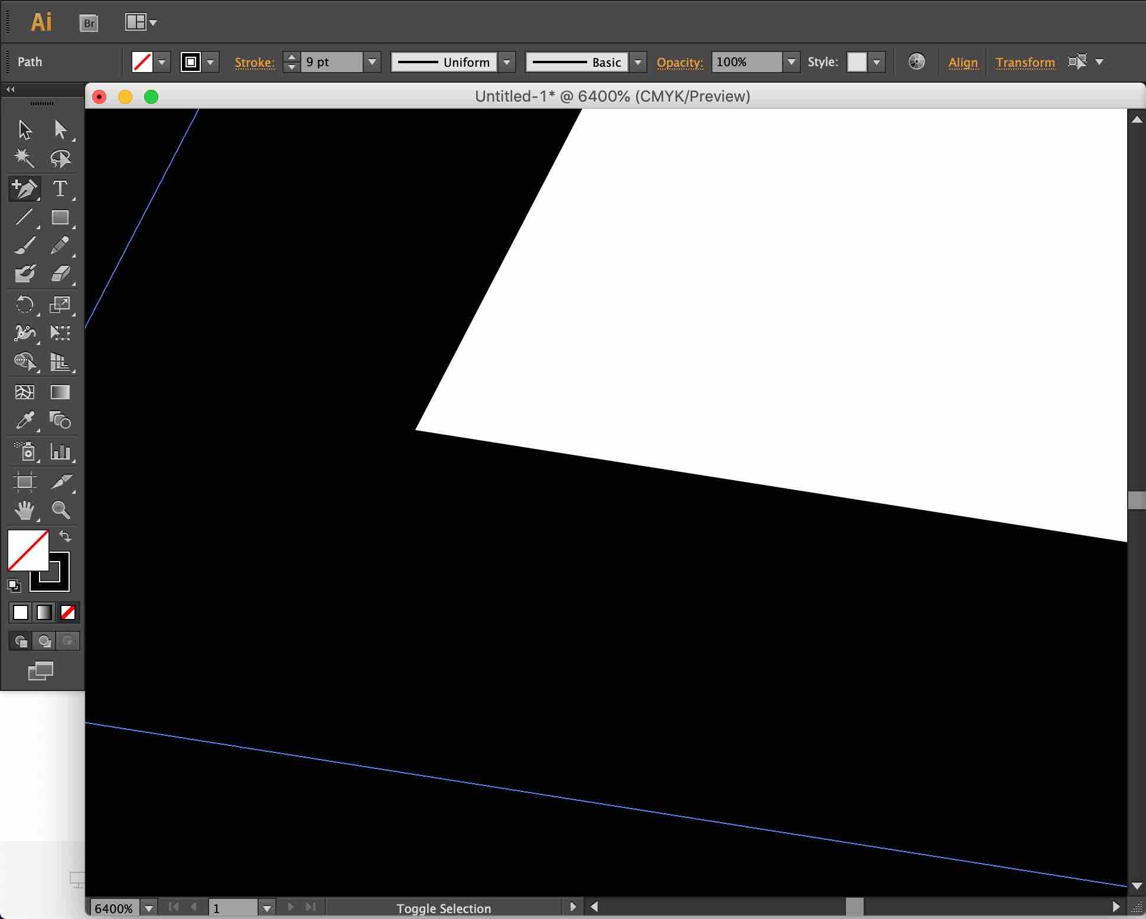Select the Rotate tool
Screen dimensions: 1146x919
pyautogui.click(x=24, y=305)
